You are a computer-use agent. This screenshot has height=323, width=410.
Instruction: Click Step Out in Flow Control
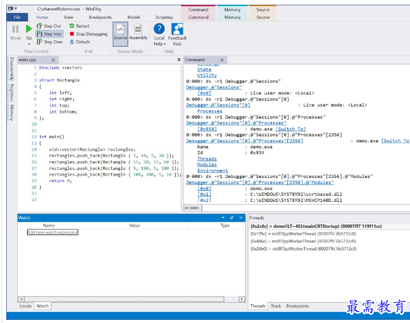(x=49, y=26)
